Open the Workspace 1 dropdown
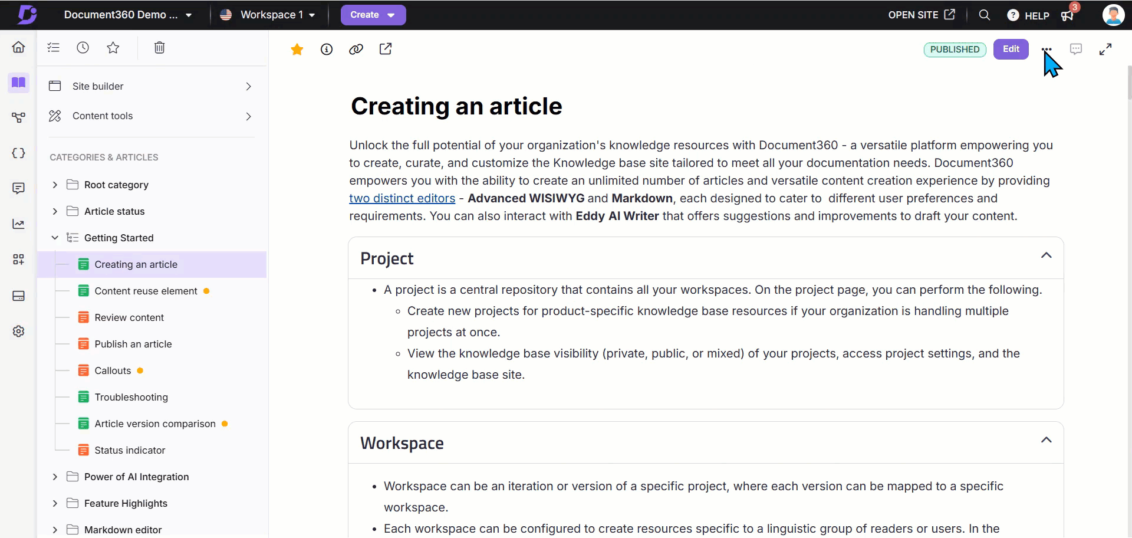Screen dimensions: 1132x538 click(x=267, y=15)
